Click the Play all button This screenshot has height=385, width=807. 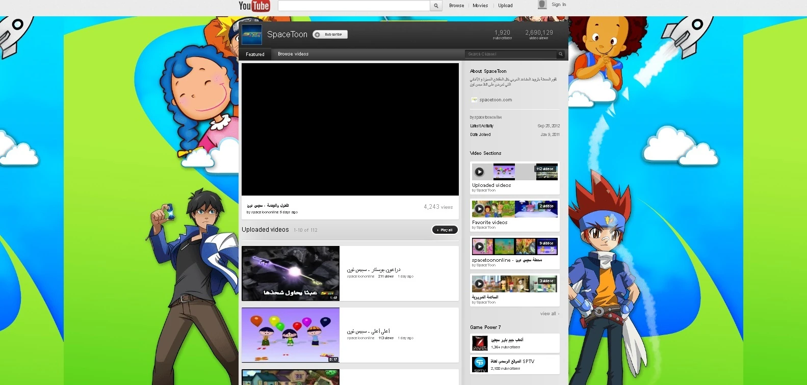tap(445, 230)
